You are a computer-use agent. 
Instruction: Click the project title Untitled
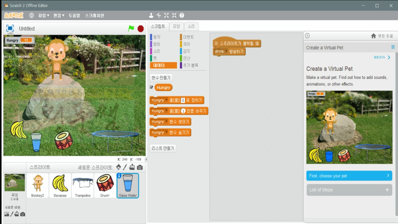pos(27,29)
